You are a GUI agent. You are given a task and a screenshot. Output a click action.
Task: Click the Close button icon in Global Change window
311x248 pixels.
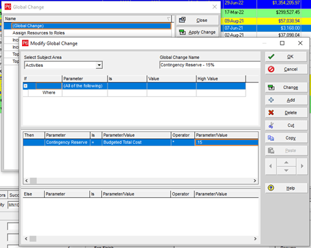click(x=182, y=20)
